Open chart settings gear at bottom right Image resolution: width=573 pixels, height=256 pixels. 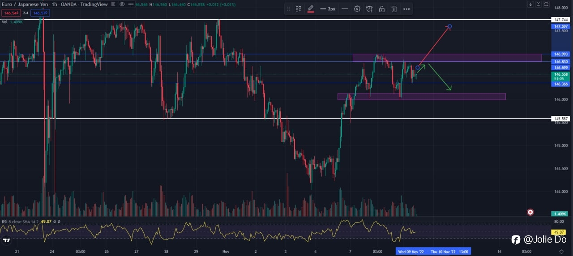point(561,252)
